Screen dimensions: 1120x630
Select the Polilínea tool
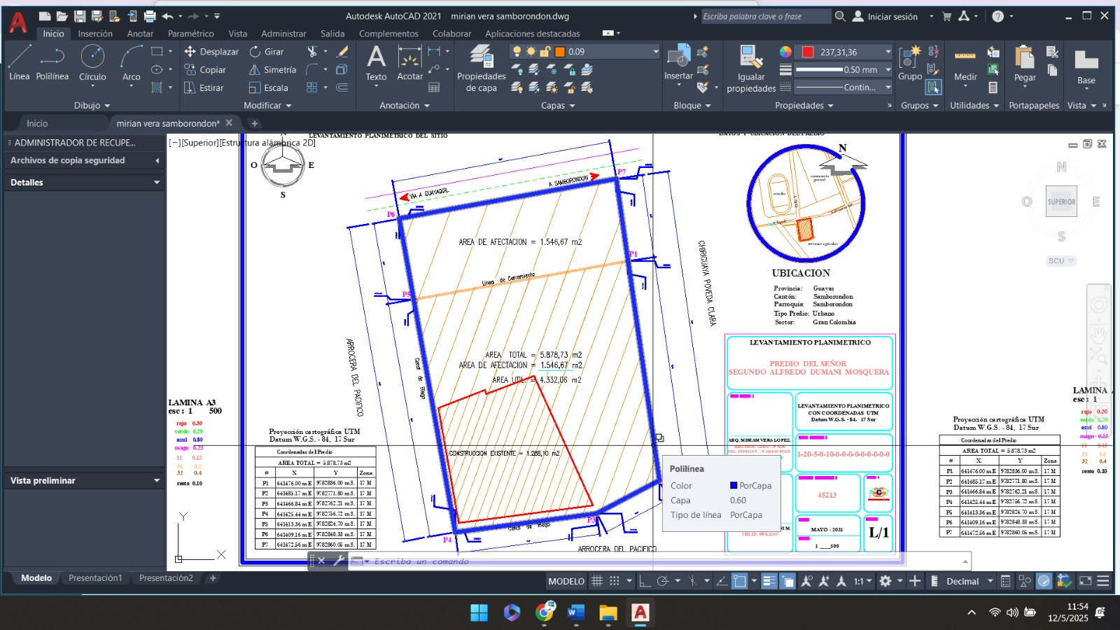pos(52,62)
